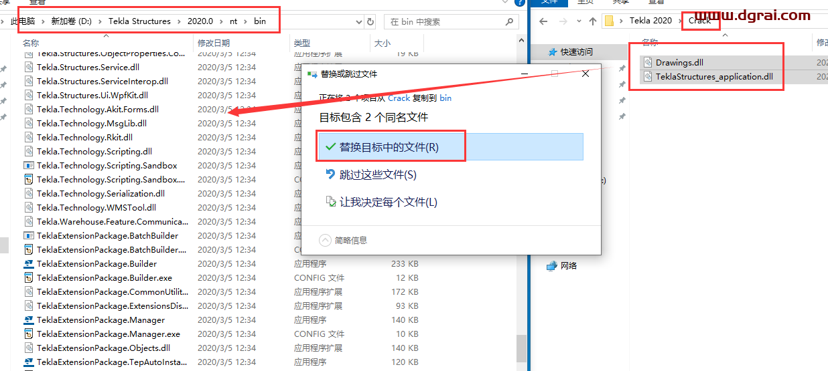Open recent locations dropdown in Crack window
Image resolution: width=828 pixels, height=371 pixels.
[578, 21]
